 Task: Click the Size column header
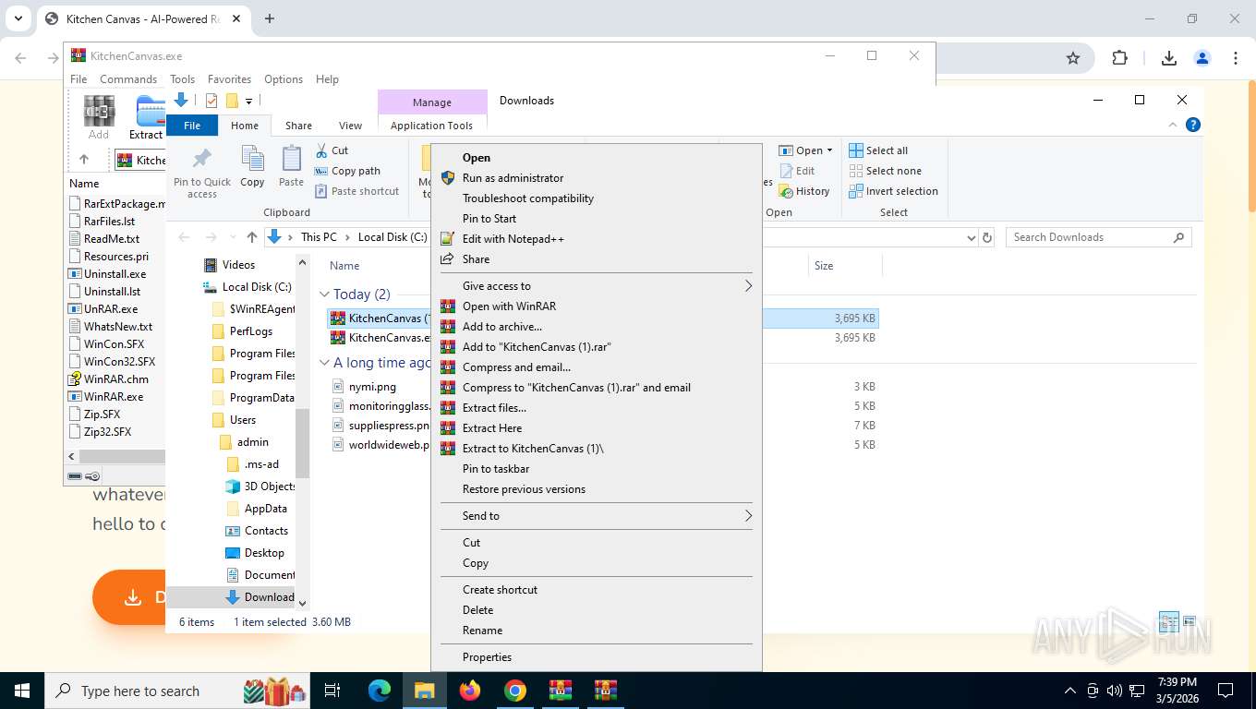pyautogui.click(x=824, y=266)
